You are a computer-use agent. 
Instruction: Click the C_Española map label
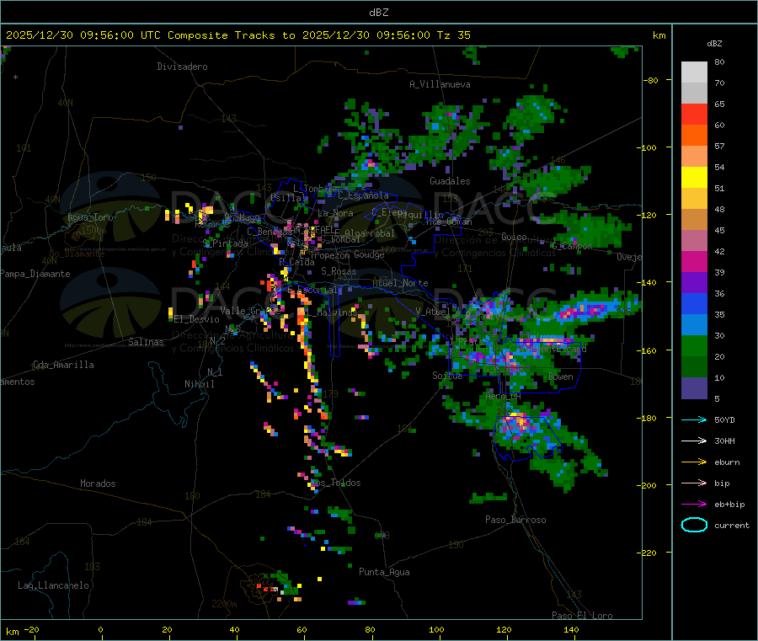[363, 195]
